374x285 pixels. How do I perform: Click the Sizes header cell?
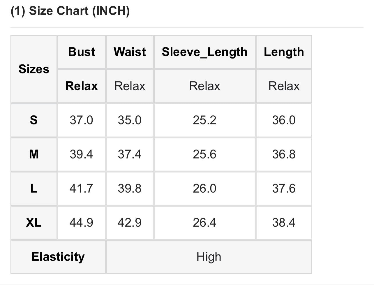34,69
